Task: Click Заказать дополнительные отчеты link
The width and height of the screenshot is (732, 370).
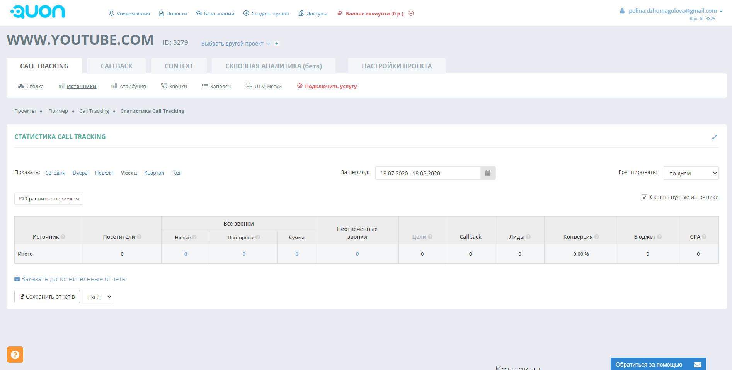Action: coord(70,279)
